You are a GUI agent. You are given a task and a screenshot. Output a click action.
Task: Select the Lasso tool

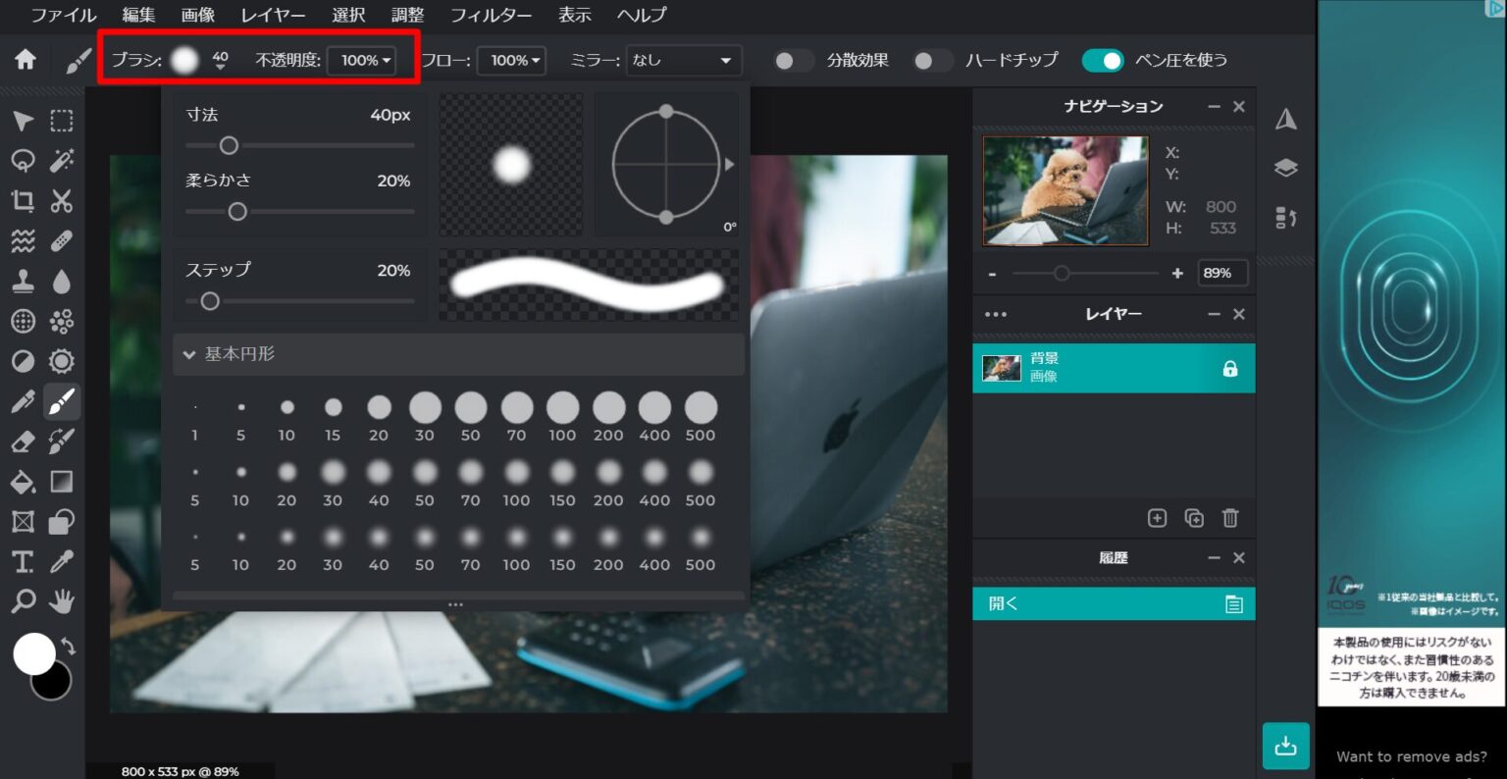pos(24,160)
